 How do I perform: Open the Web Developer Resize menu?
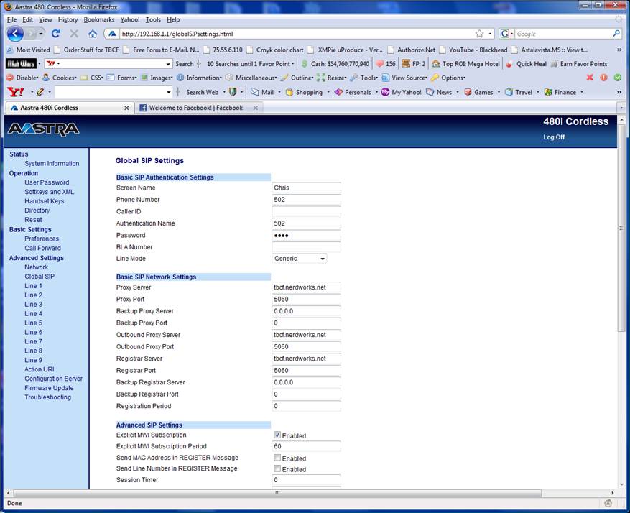tap(331, 78)
